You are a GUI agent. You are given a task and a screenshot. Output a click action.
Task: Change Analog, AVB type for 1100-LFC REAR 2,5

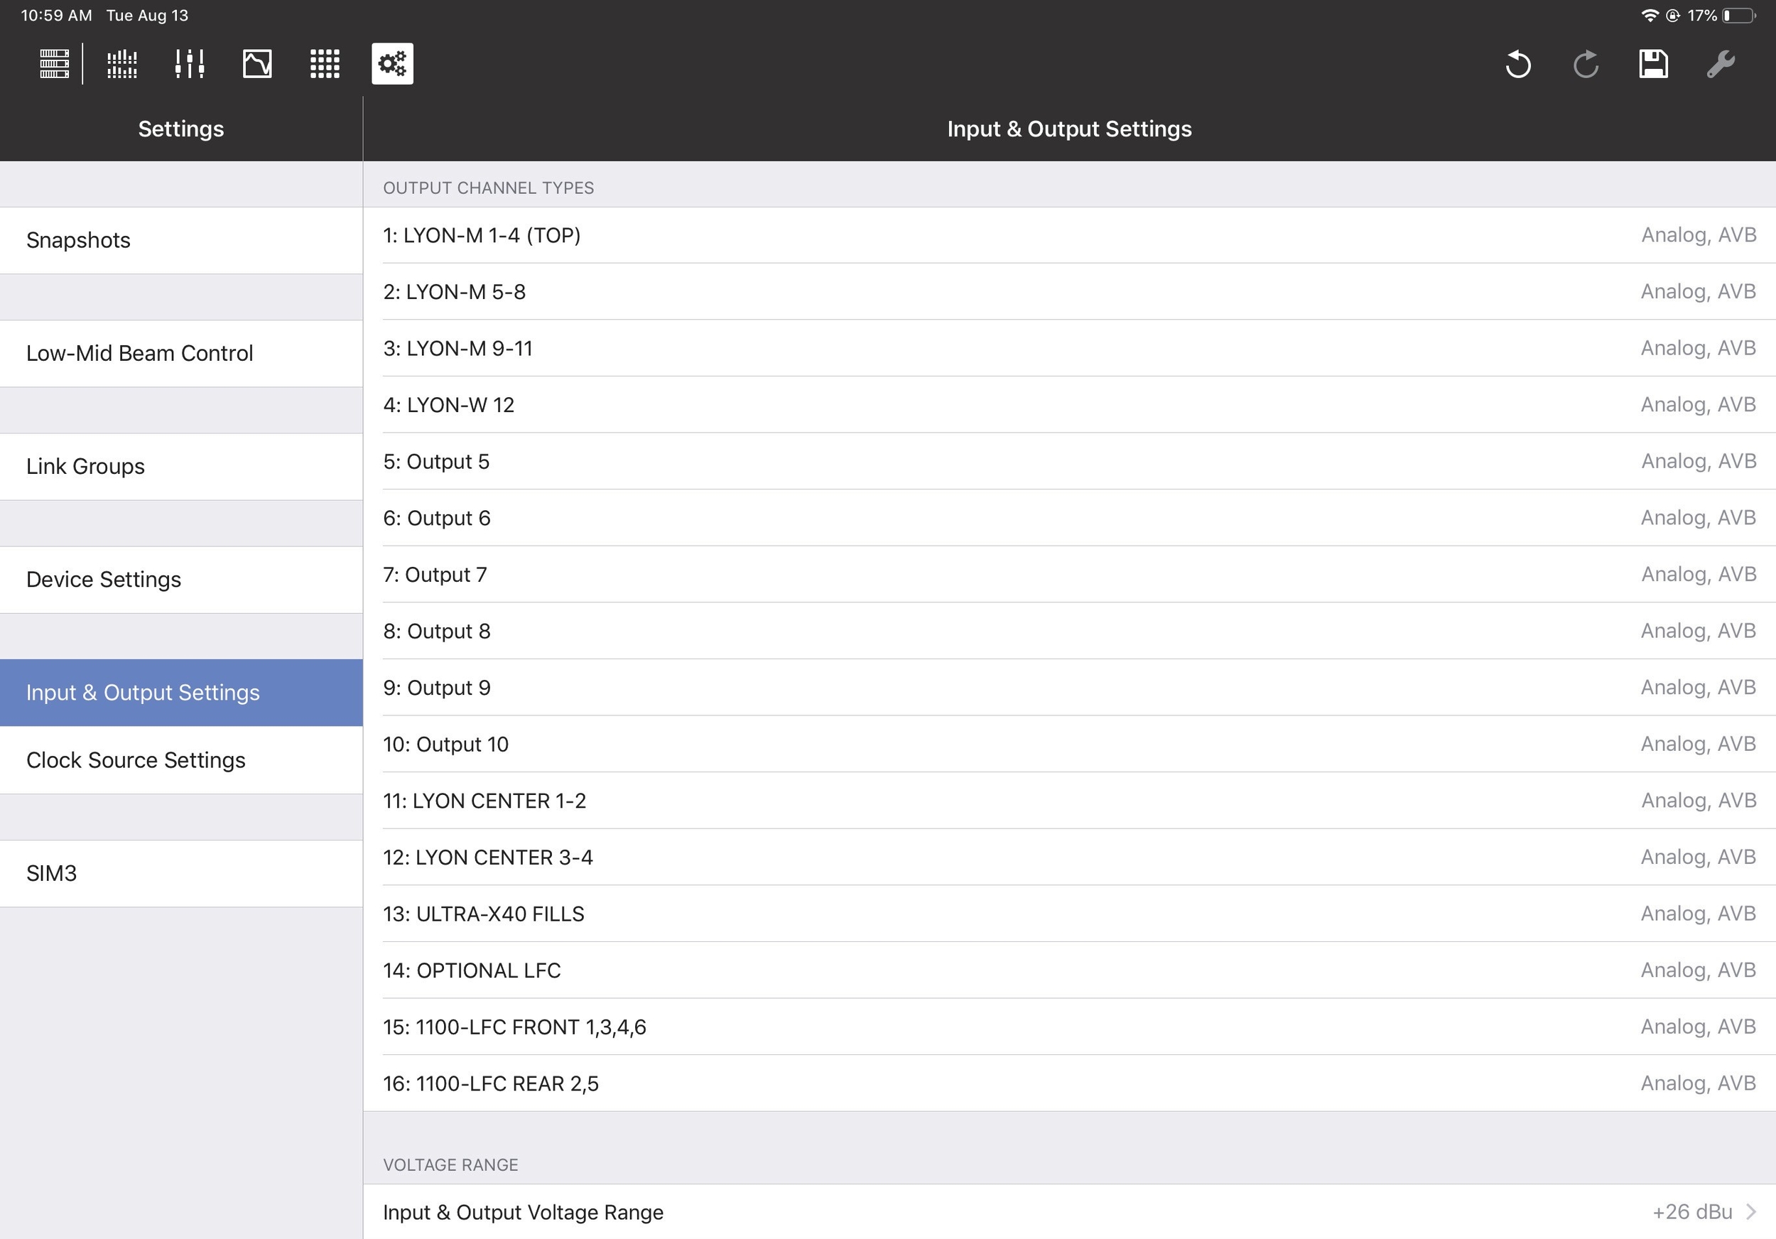(1698, 1083)
